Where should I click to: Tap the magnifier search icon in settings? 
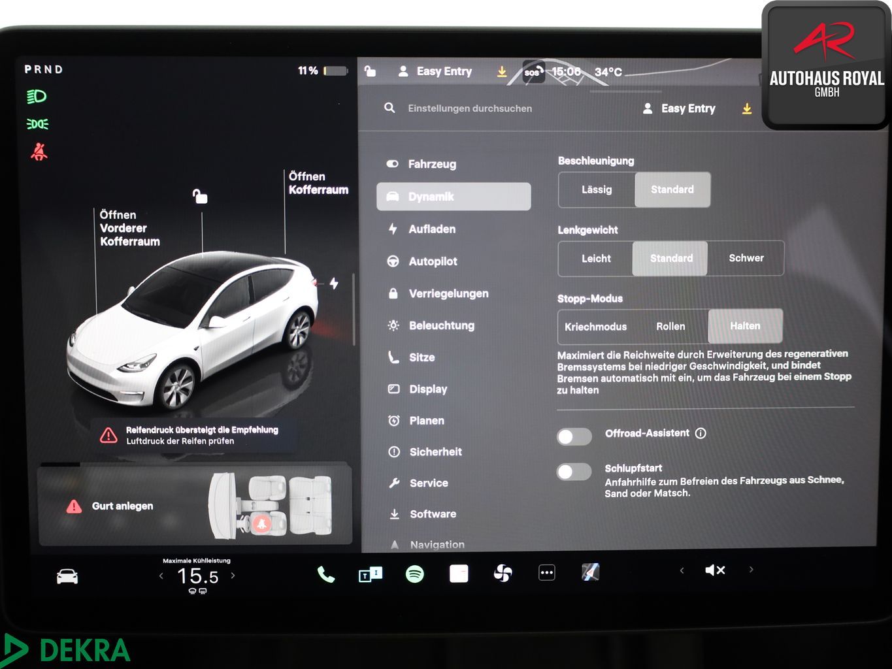tap(389, 108)
